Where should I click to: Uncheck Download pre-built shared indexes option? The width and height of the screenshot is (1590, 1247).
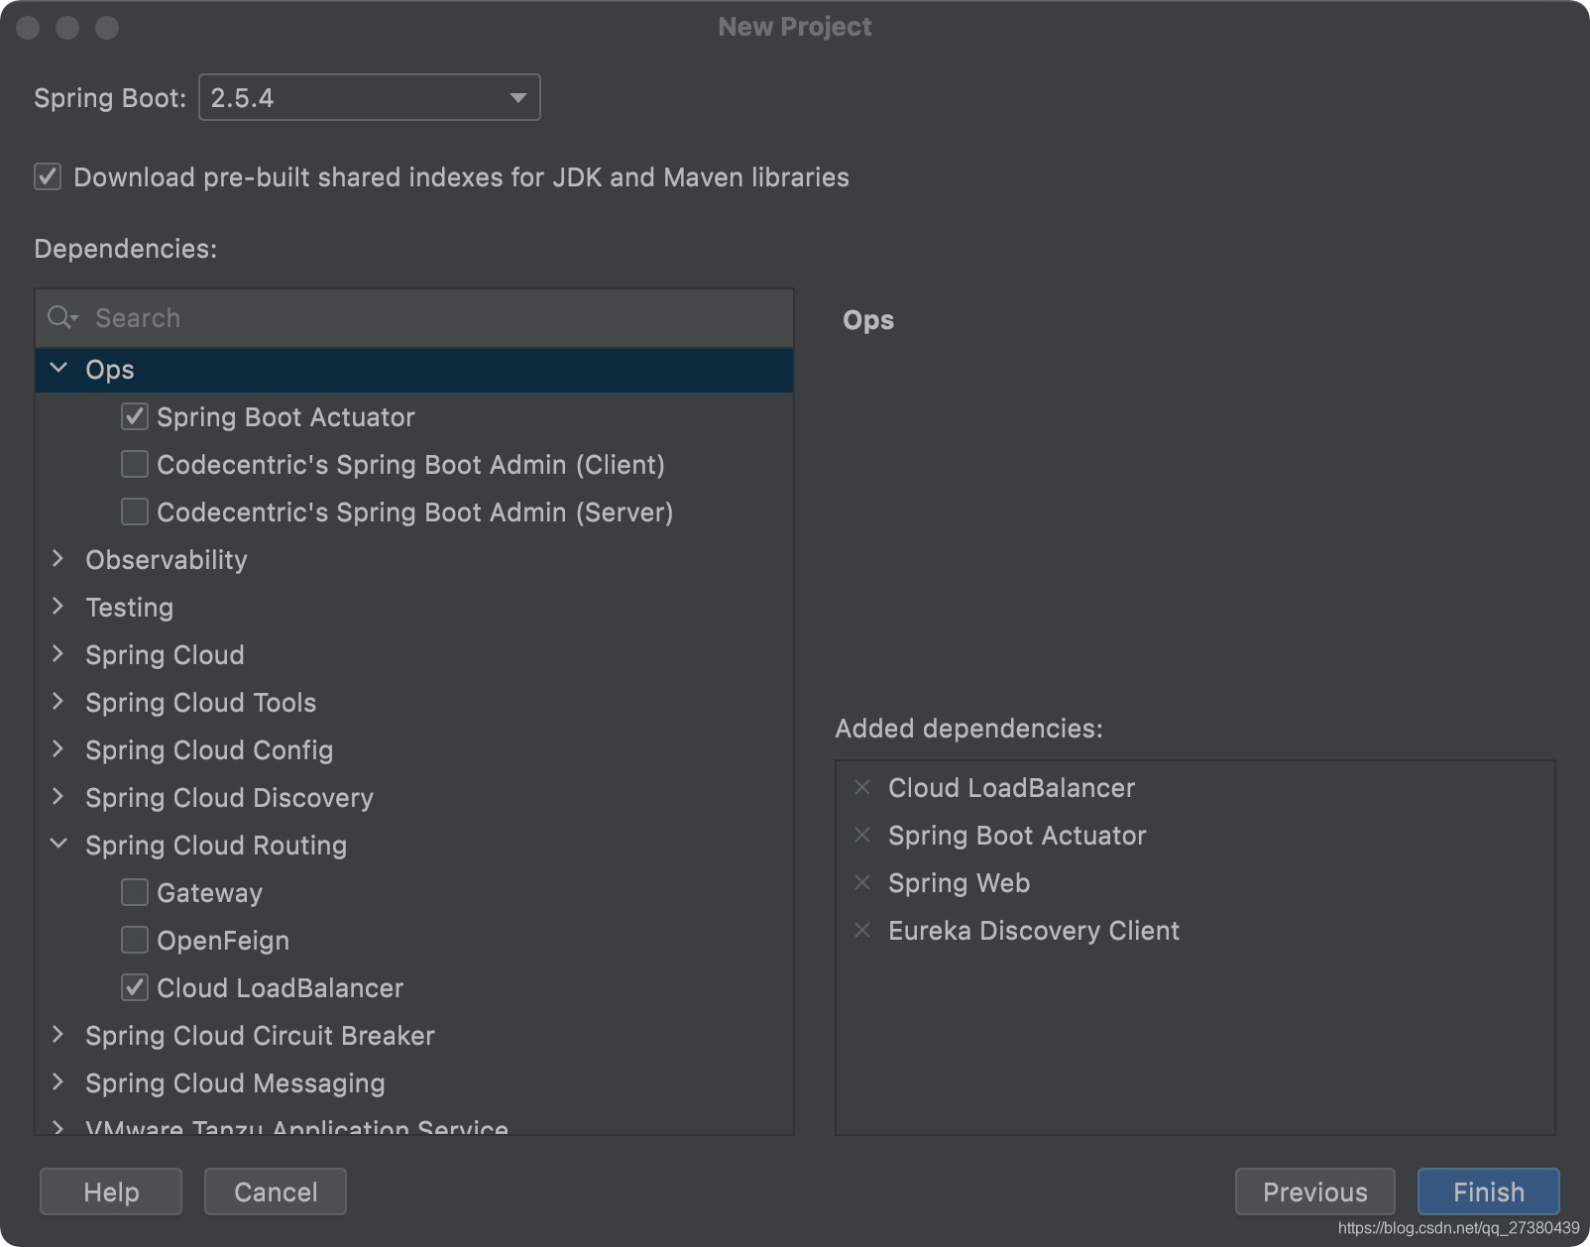point(48,177)
